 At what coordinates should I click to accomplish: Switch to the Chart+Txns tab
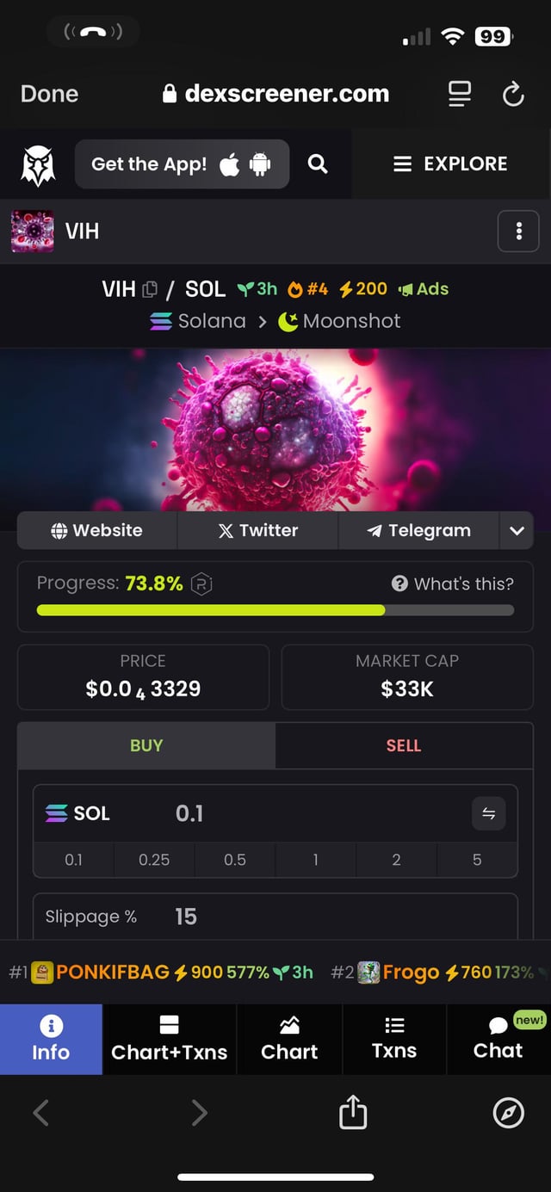170,1039
